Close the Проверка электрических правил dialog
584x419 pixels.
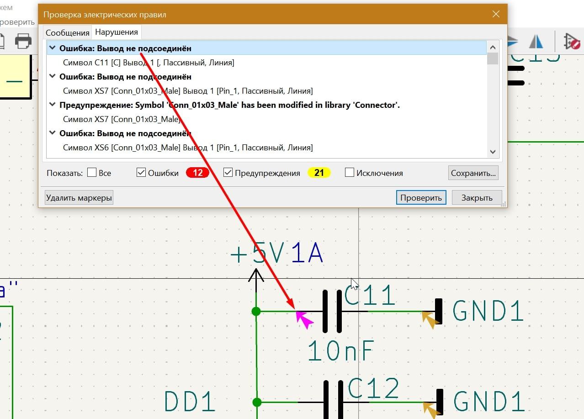496,14
